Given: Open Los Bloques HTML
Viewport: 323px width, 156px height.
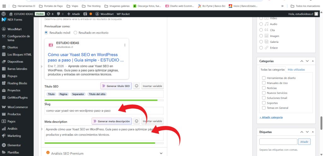Looking at the screenshot, I should click(17, 55).
